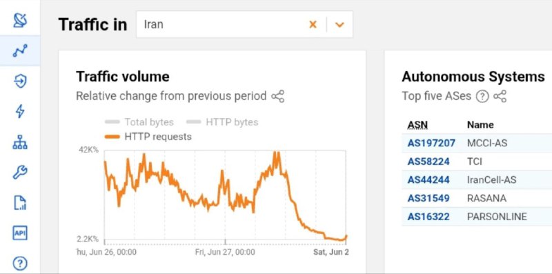Click the lightning bolt sidebar icon

(20, 112)
